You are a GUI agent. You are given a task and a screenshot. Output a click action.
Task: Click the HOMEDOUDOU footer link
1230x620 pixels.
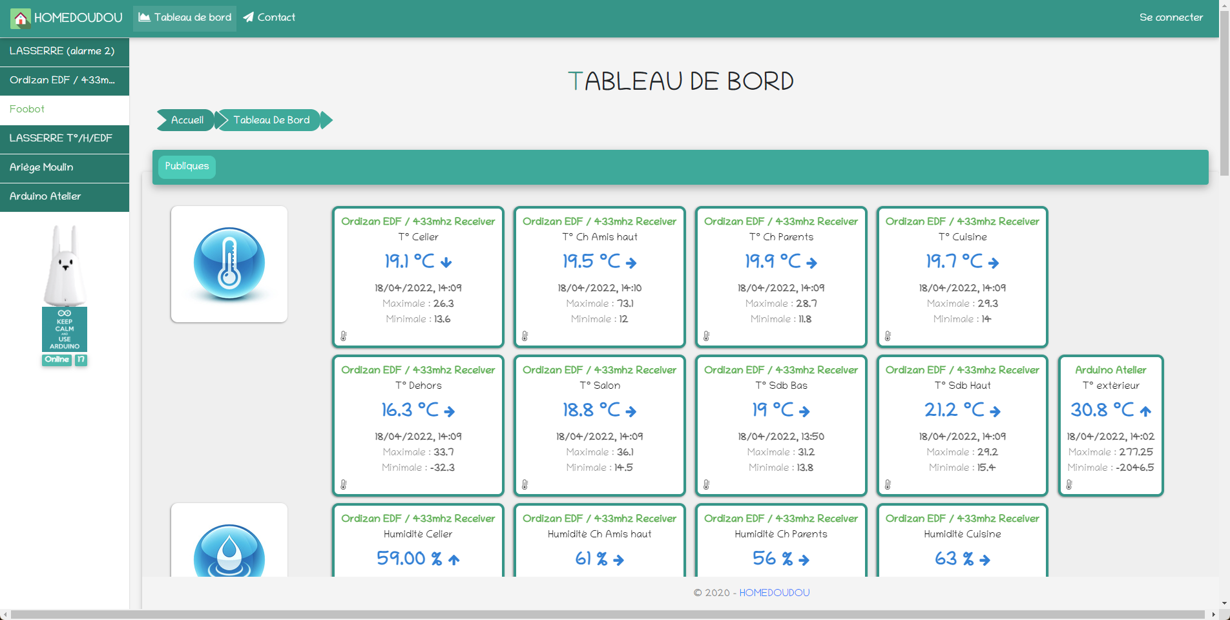pyautogui.click(x=774, y=593)
